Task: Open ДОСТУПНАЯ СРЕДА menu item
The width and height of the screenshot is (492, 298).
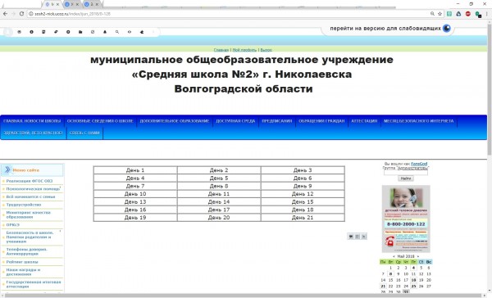Action: click(235, 121)
